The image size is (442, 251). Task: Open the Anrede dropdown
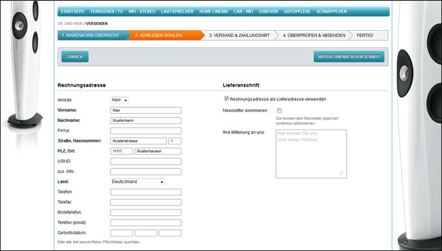[119, 100]
